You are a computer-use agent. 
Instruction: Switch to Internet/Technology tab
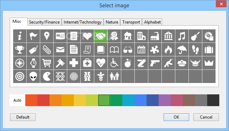(x=82, y=22)
